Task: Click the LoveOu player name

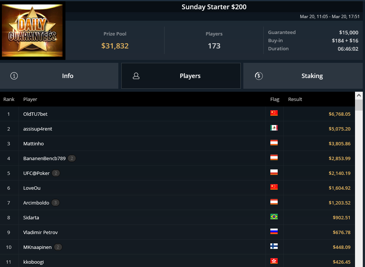Action: click(32, 188)
